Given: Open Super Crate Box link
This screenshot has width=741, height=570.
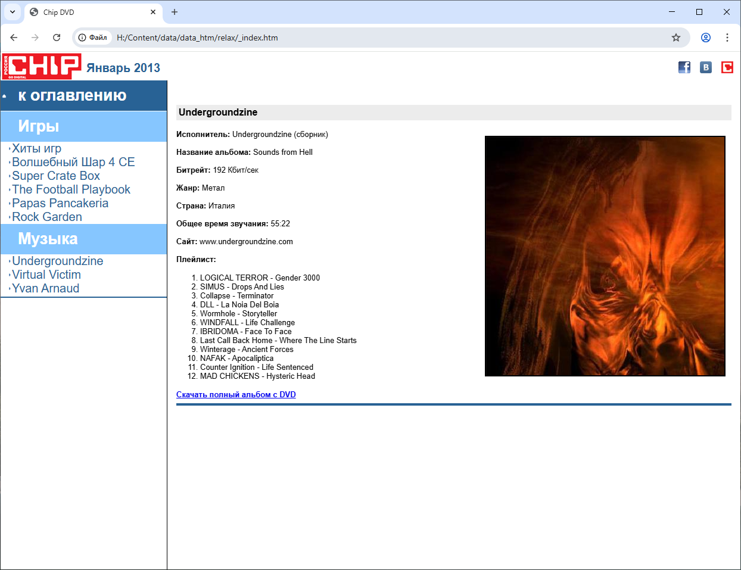Looking at the screenshot, I should 56,176.
